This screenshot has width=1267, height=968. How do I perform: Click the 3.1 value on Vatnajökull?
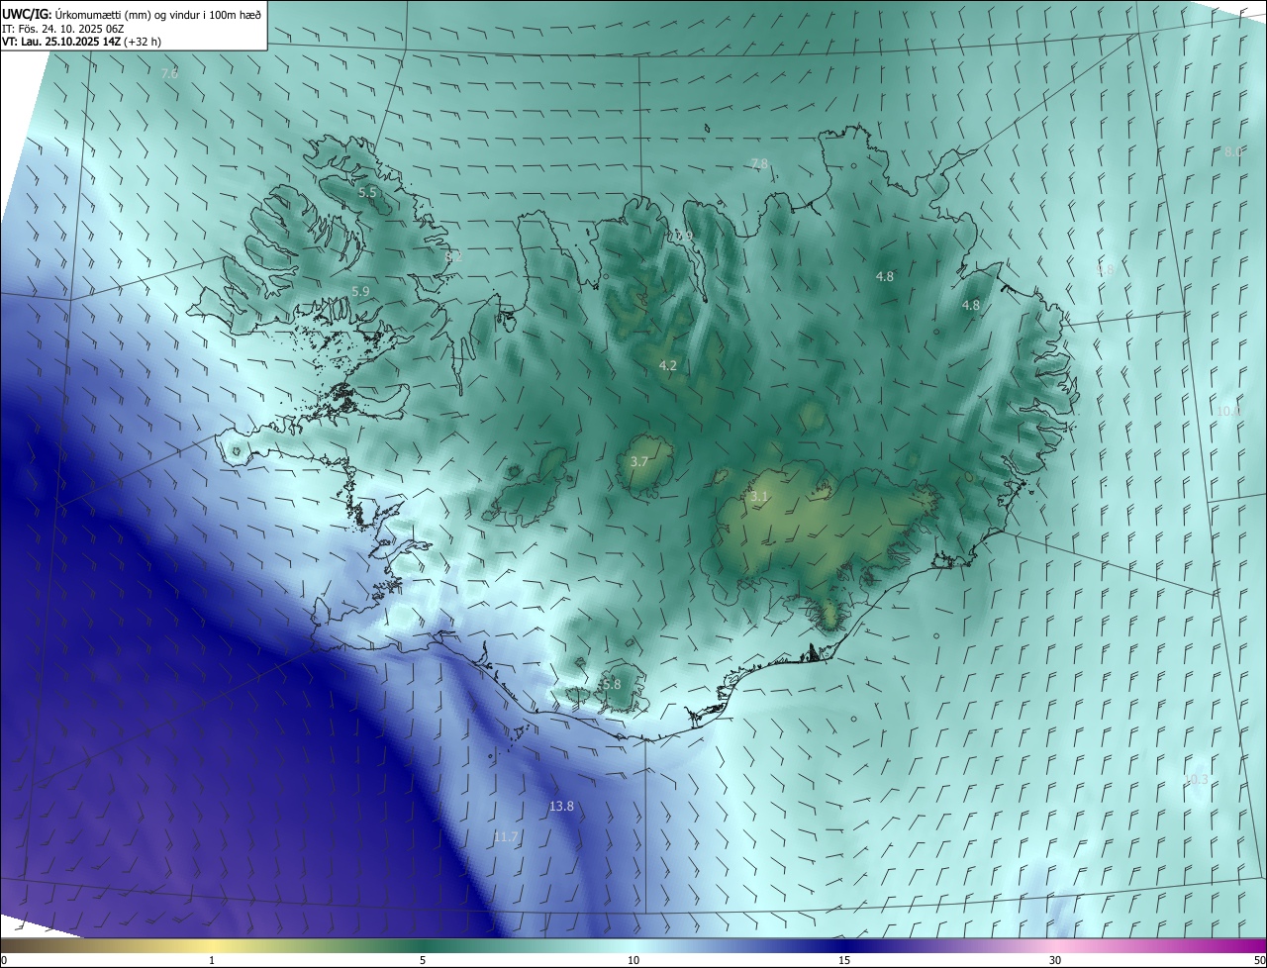[x=759, y=496]
